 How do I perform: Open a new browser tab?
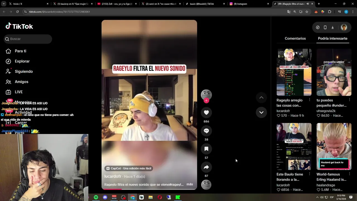tap(319, 4)
